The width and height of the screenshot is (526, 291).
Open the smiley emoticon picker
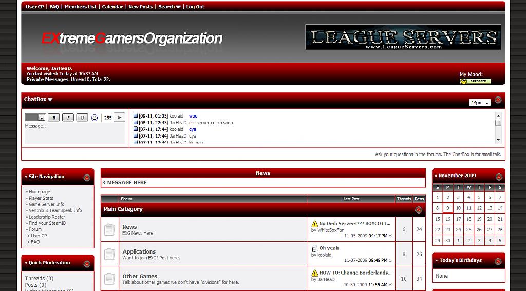[x=95, y=118]
